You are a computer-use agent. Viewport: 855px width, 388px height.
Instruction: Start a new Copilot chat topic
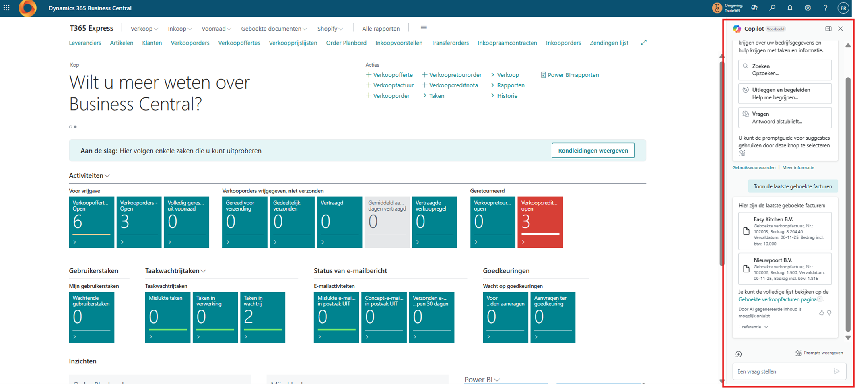point(738,354)
